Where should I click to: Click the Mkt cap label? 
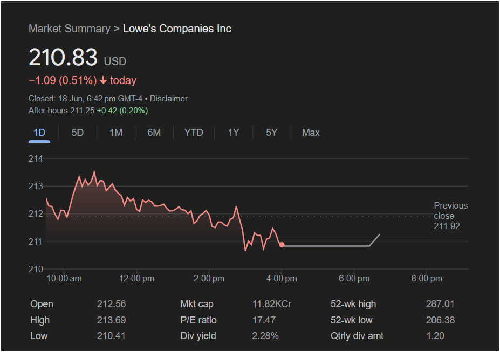click(197, 304)
